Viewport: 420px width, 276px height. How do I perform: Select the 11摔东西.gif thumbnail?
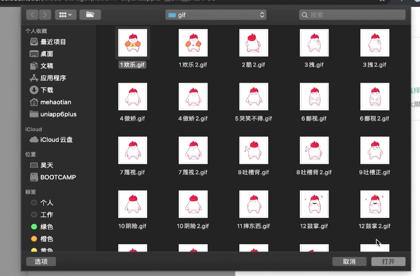click(x=254, y=204)
